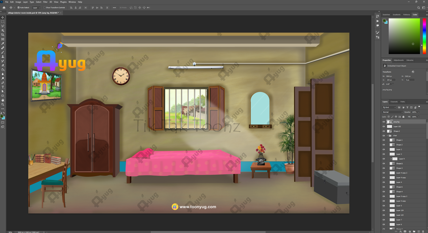Image resolution: width=428 pixels, height=233 pixels.
Task: Collapse the chair layer group
Action: [x=387, y=136]
